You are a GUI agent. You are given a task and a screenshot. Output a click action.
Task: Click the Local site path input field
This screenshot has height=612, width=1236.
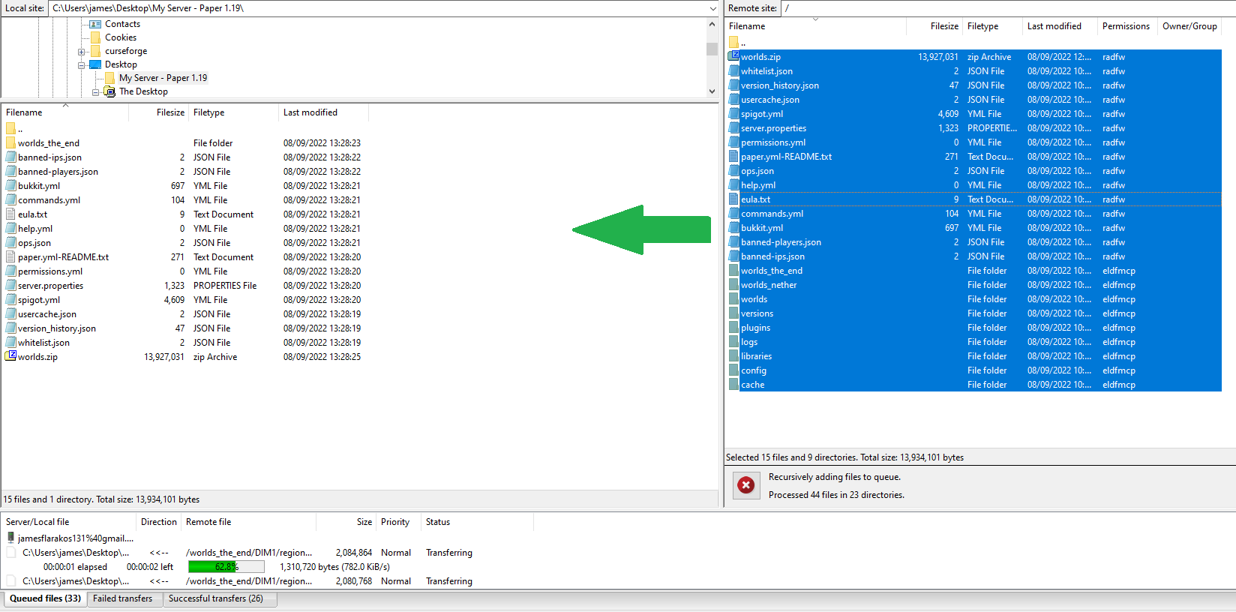coord(378,8)
